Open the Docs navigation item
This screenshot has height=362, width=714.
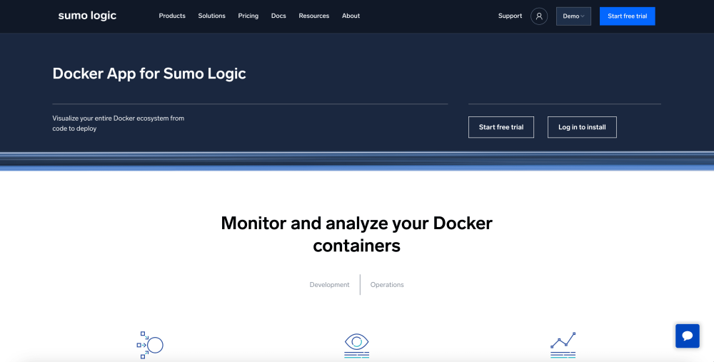point(278,16)
